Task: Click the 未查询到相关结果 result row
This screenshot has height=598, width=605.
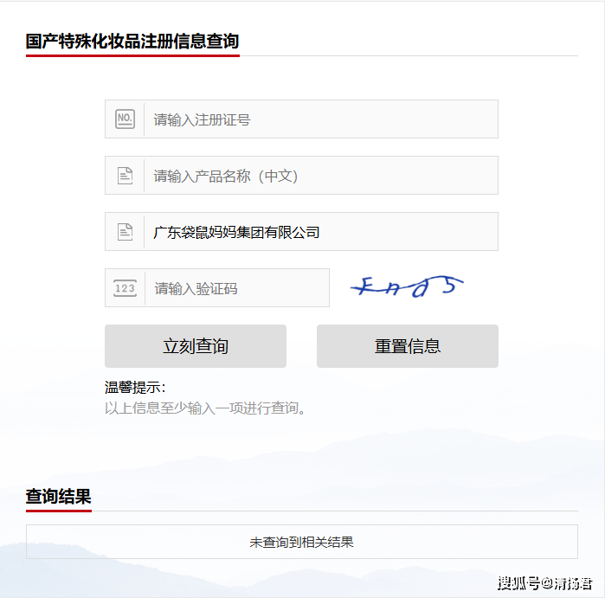Action: (x=301, y=543)
